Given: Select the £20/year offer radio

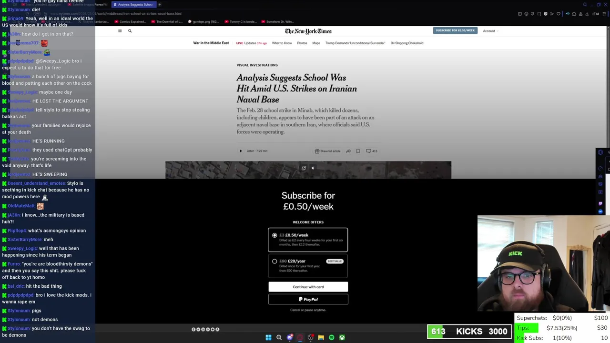Looking at the screenshot, I should (274, 261).
